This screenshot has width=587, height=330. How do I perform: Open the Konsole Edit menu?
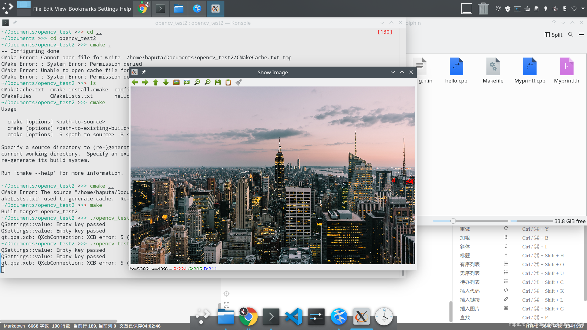tap(48, 9)
